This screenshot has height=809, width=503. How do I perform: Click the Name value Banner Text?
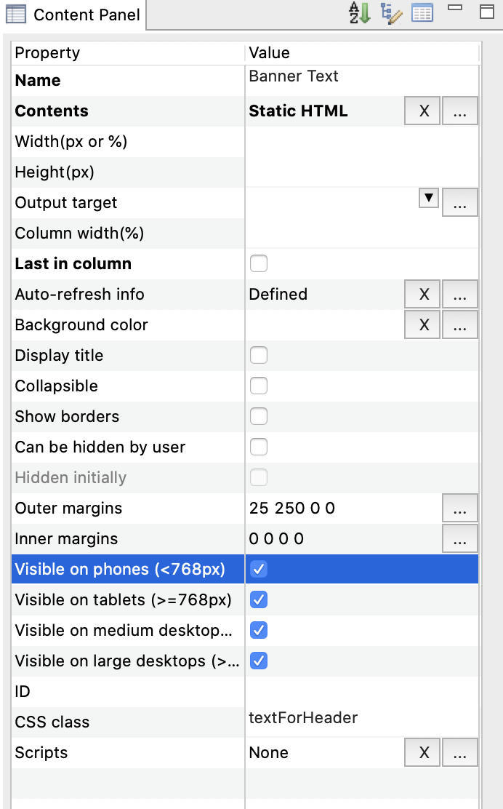[x=293, y=76]
